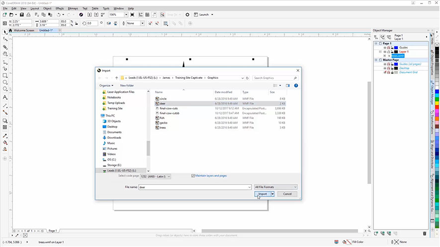The image size is (440, 247).
Task: Click the blue color swatch of Guides layer
Action: coord(396,48)
